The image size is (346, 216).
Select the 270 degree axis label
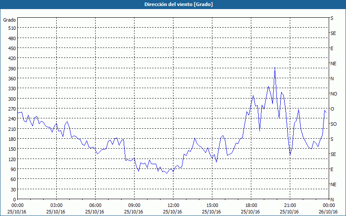point(12,109)
